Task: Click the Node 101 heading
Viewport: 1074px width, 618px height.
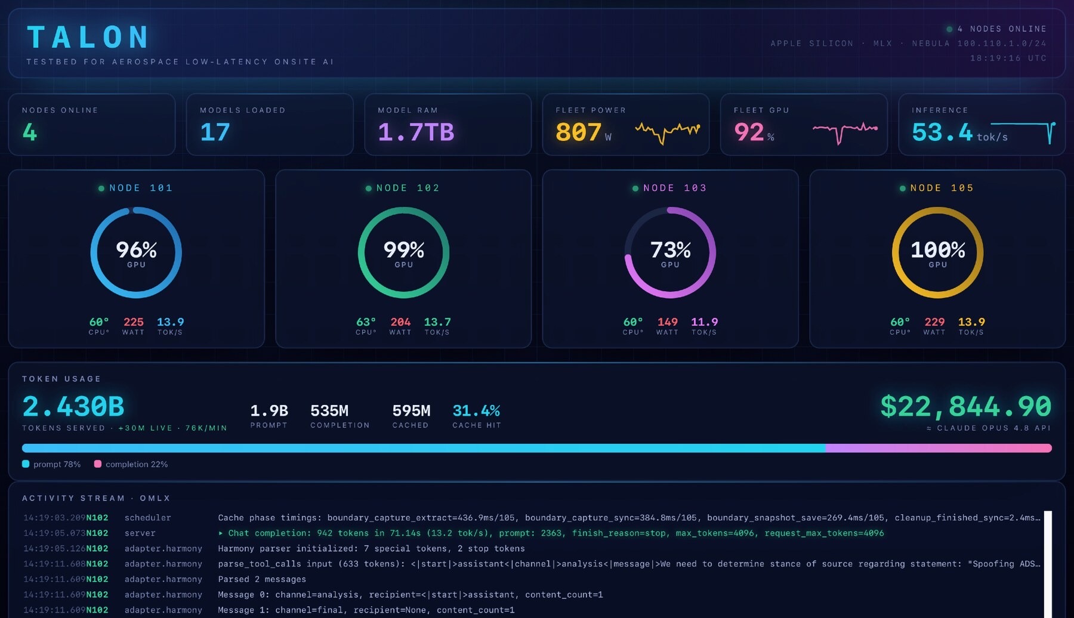Action: 141,189
